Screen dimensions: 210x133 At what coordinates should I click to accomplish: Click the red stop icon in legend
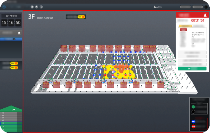[194, 126]
